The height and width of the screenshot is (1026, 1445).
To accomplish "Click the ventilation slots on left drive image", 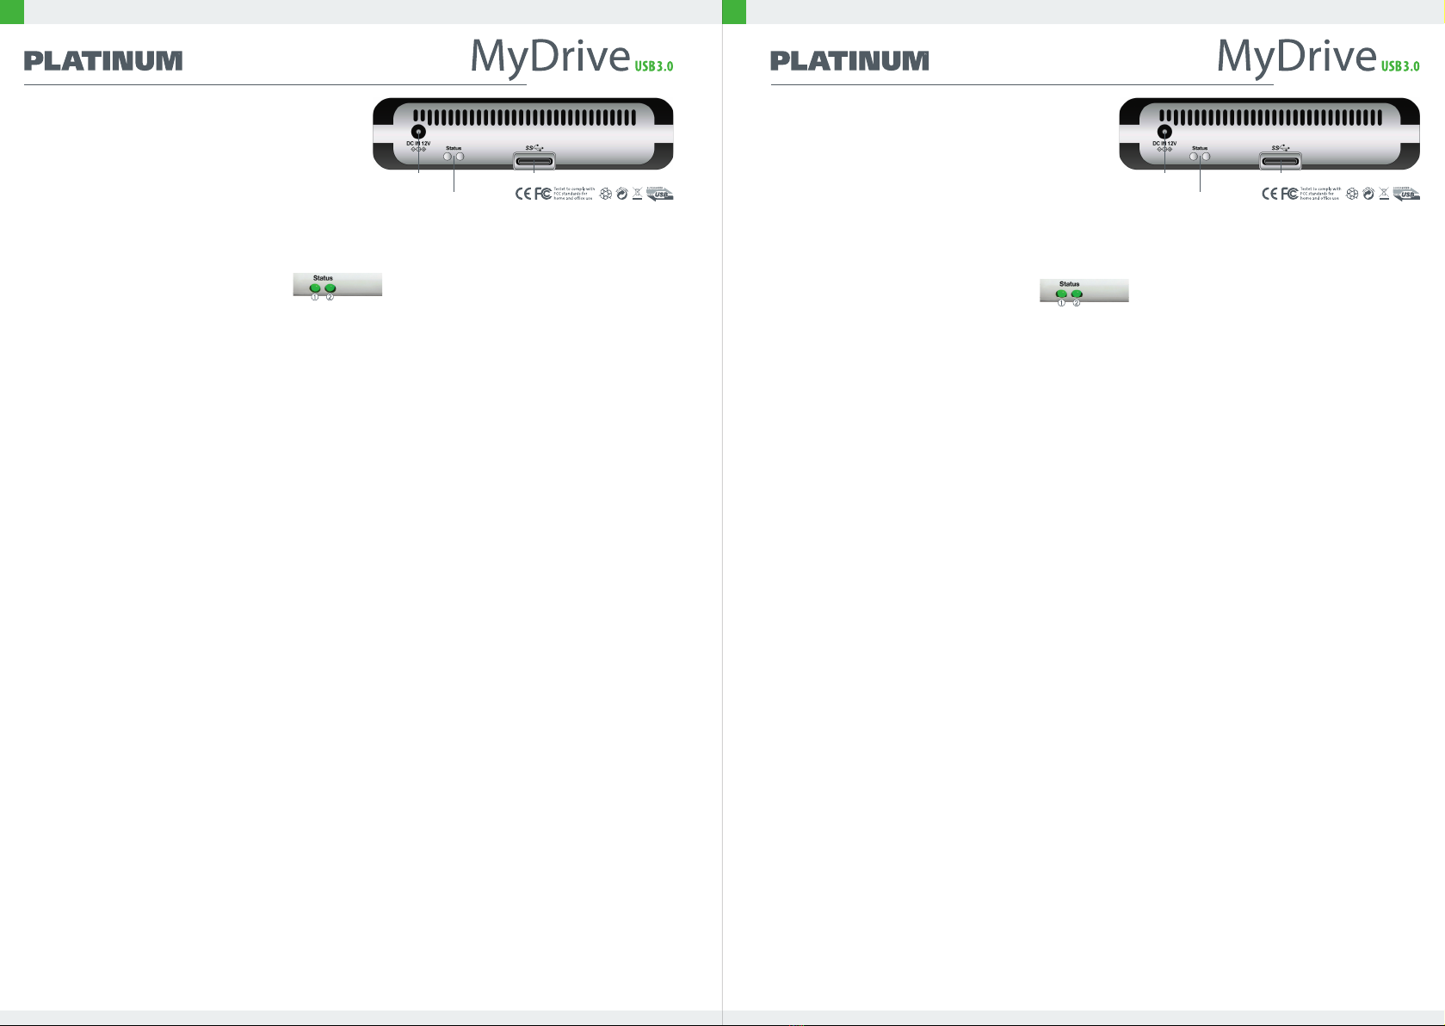I will pos(525,117).
